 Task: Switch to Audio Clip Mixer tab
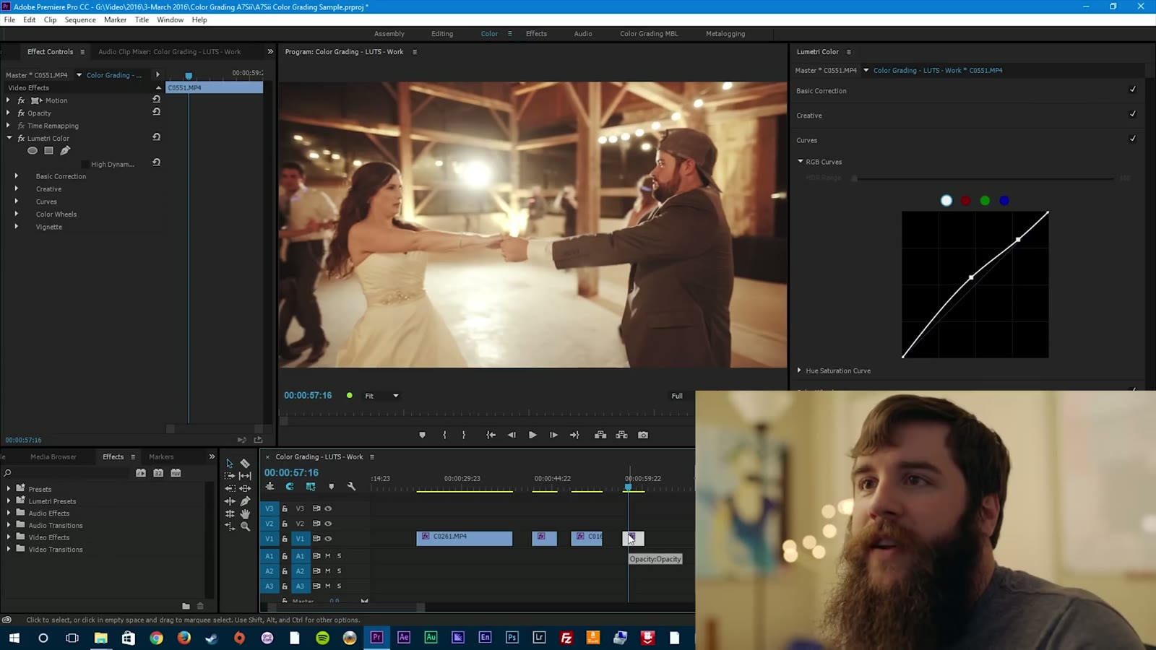pyautogui.click(x=170, y=52)
